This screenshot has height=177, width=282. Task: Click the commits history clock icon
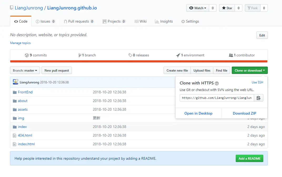point(27,55)
